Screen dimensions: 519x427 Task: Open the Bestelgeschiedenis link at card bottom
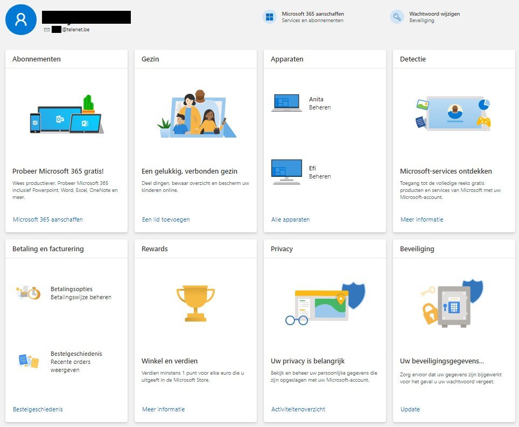click(x=38, y=409)
